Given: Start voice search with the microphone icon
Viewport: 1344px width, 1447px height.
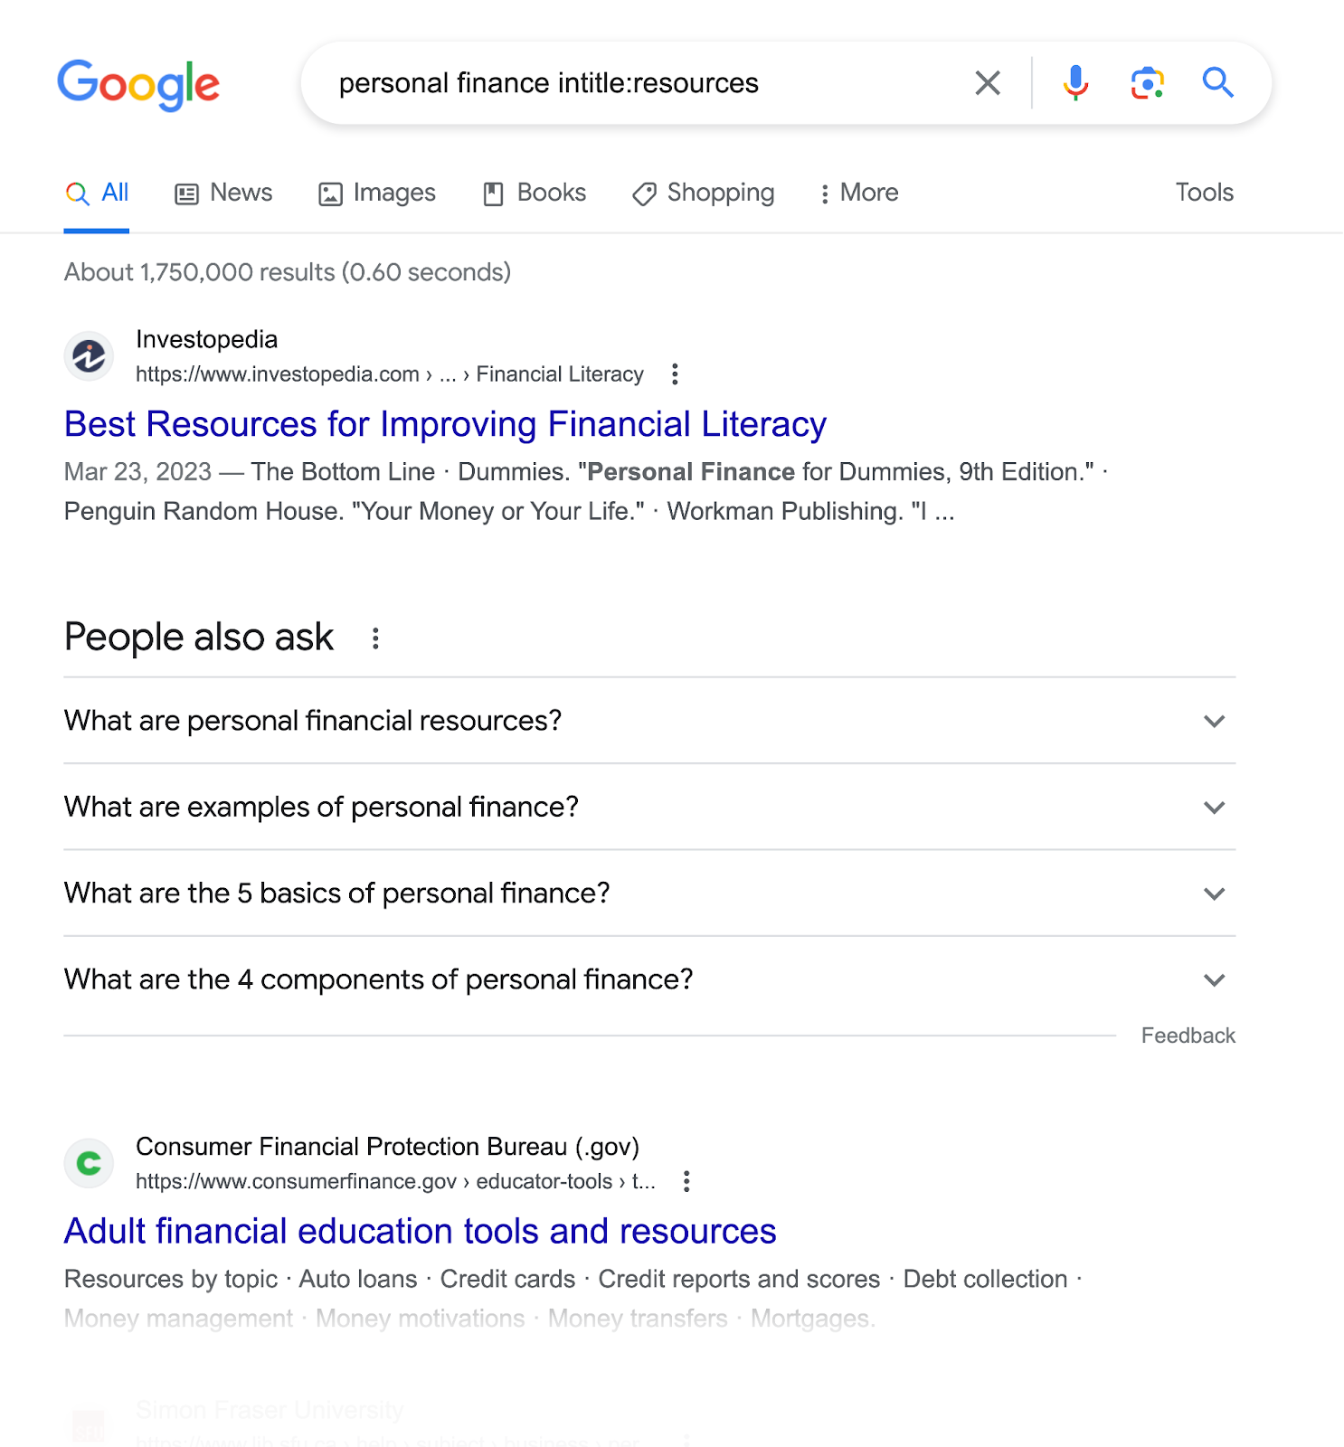Looking at the screenshot, I should point(1074,82).
